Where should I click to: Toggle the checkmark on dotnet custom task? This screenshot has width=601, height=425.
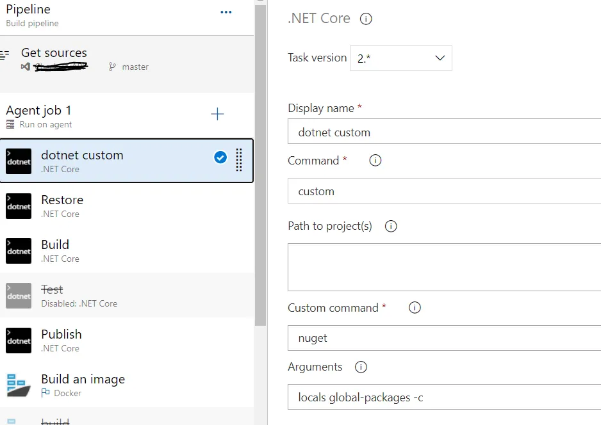click(x=220, y=157)
